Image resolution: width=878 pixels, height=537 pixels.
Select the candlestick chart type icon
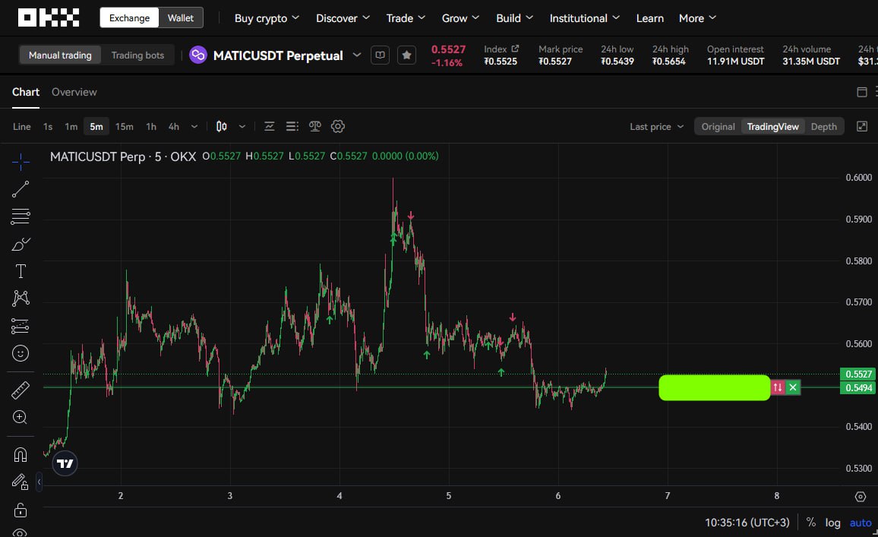coord(222,127)
